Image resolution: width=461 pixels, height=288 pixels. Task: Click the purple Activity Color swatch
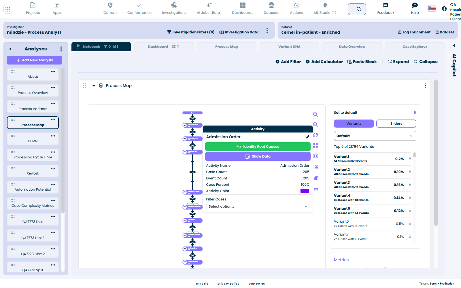pos(305,191)
